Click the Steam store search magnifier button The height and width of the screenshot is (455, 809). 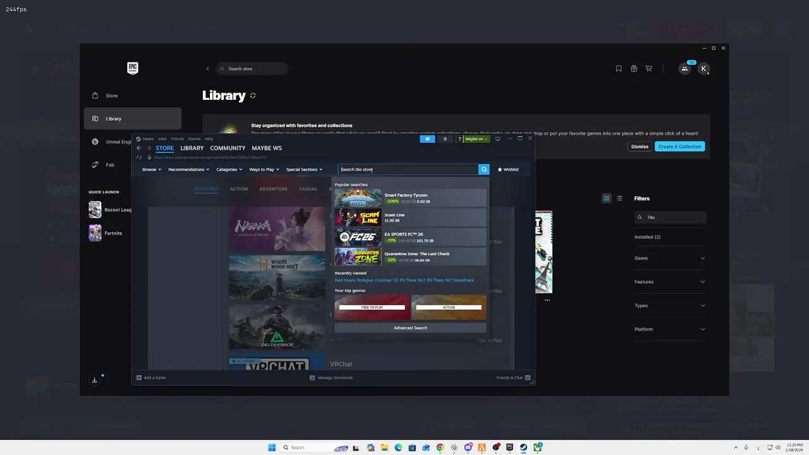point(484,169)
